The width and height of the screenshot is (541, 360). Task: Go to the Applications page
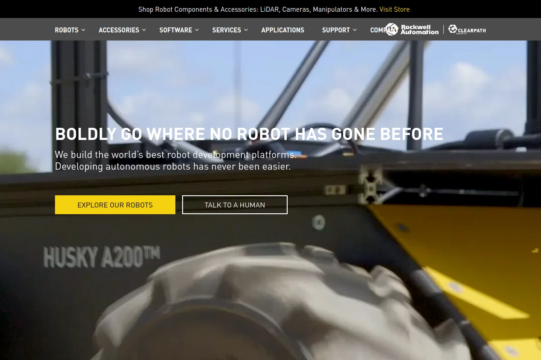pyautogui.click(x=283, y=30)
